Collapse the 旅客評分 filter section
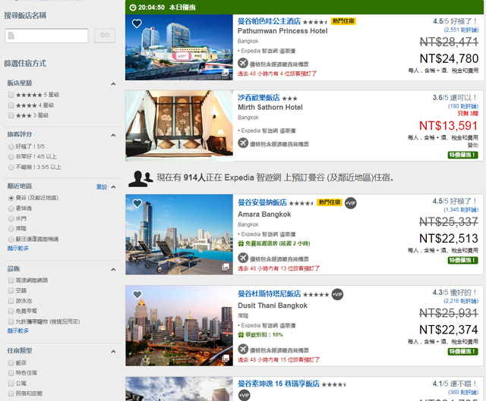Screen dimensions: 486x401 tap(113, 135)
